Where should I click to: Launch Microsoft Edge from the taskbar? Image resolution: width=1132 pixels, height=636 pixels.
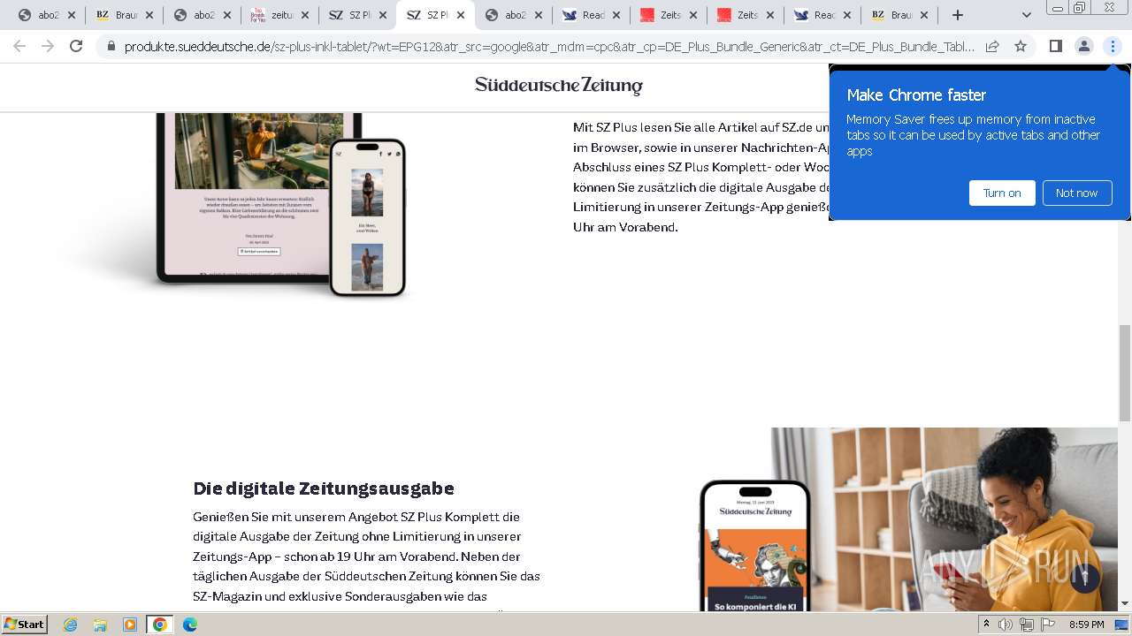coord(190,625)
